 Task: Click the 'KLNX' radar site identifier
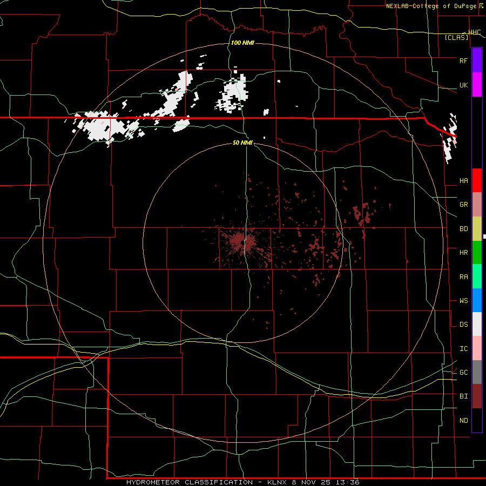click(x=277, y=482)
